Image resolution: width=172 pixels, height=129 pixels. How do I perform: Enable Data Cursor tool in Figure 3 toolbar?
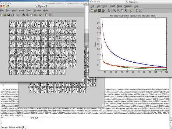(41, 15)
